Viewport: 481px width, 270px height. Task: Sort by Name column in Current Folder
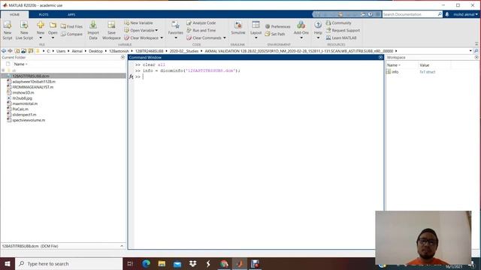(20, 64)
